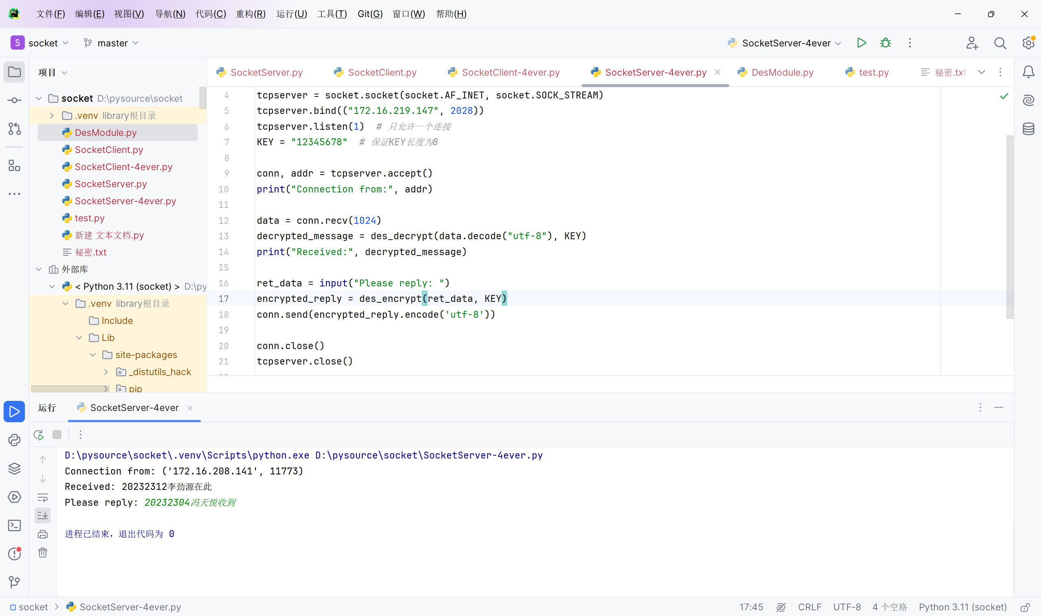1041x616 pixels.
Task: Open Search Everywhere with the magnifier icon
Action: [1000, 43]
